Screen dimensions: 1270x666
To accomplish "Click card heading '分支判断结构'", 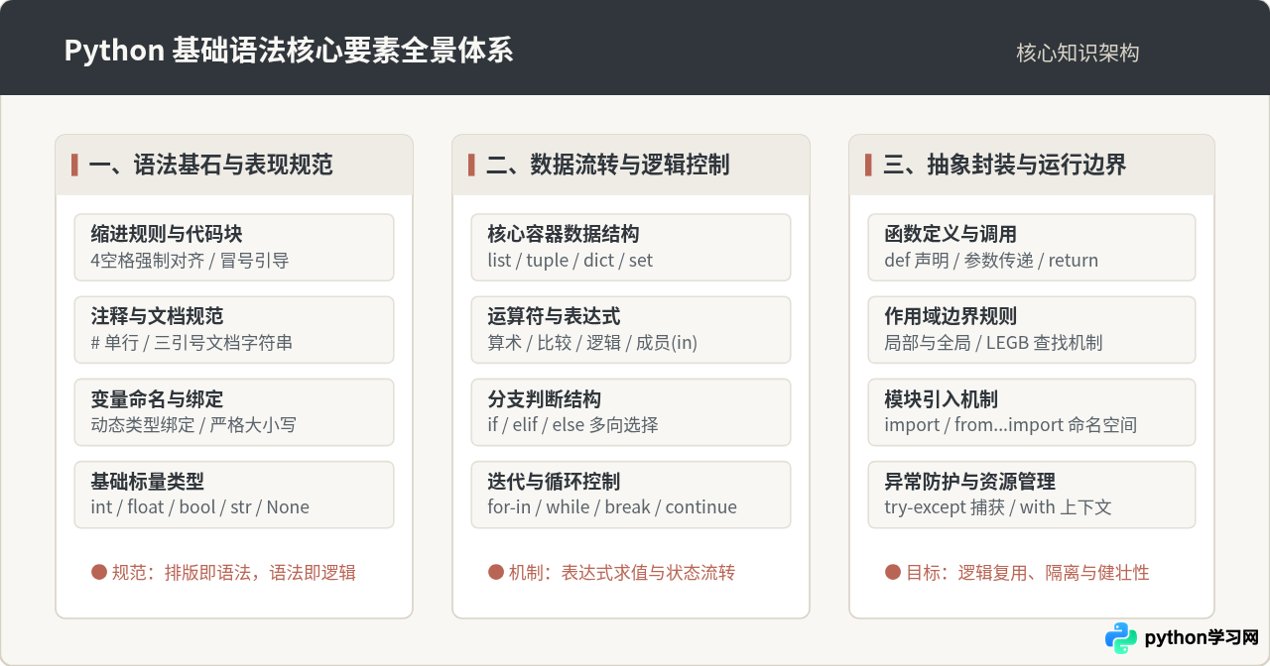I will pyautogui.click(x=544, y=399).
